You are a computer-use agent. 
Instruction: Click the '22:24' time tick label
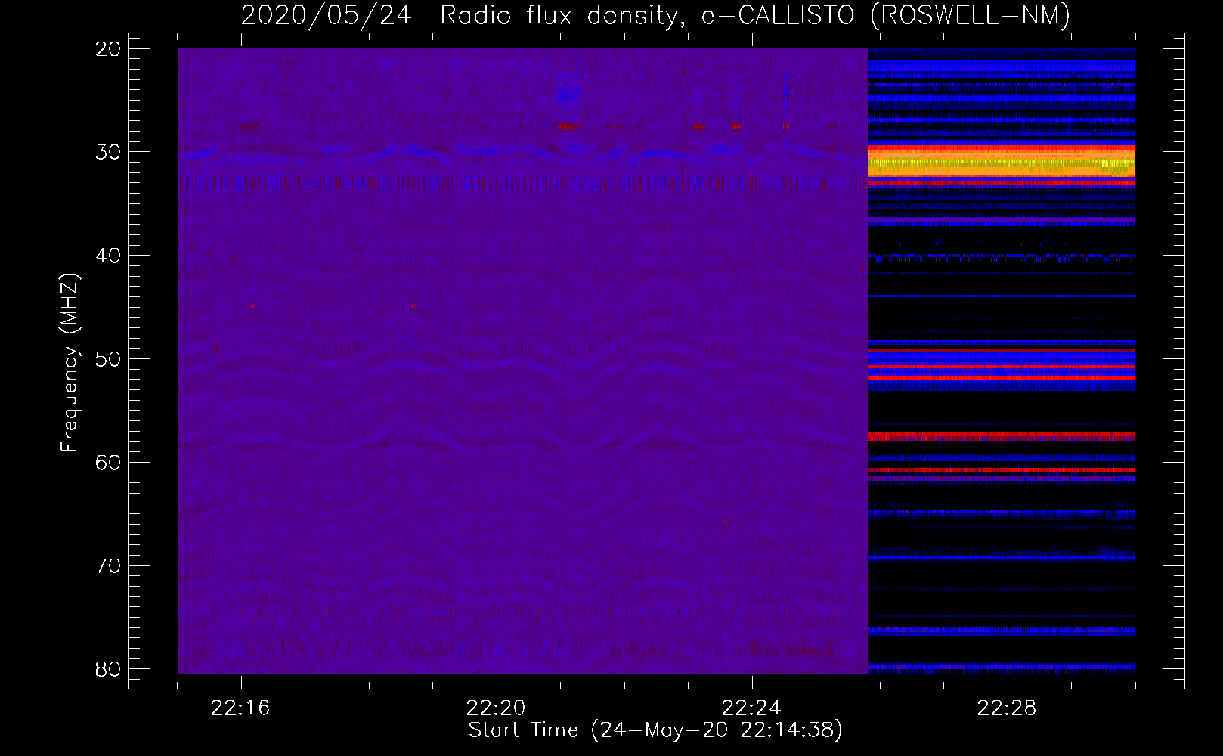click(x=751, y=708)
